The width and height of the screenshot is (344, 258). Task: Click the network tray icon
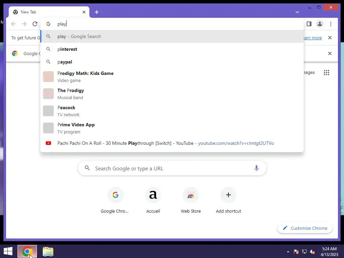[x=304, y=252]
